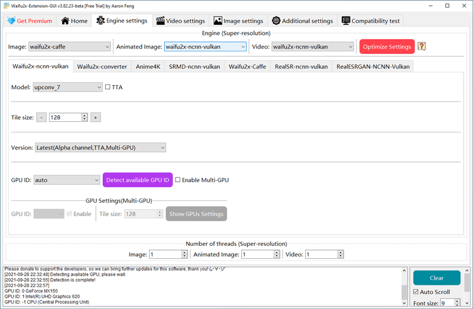The image size is (473, 309).
Task: Click the Image settings picture icon
Action: coord(218,21)
